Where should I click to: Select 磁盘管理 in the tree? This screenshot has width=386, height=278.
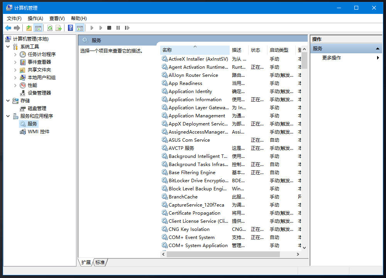[37, 108]
